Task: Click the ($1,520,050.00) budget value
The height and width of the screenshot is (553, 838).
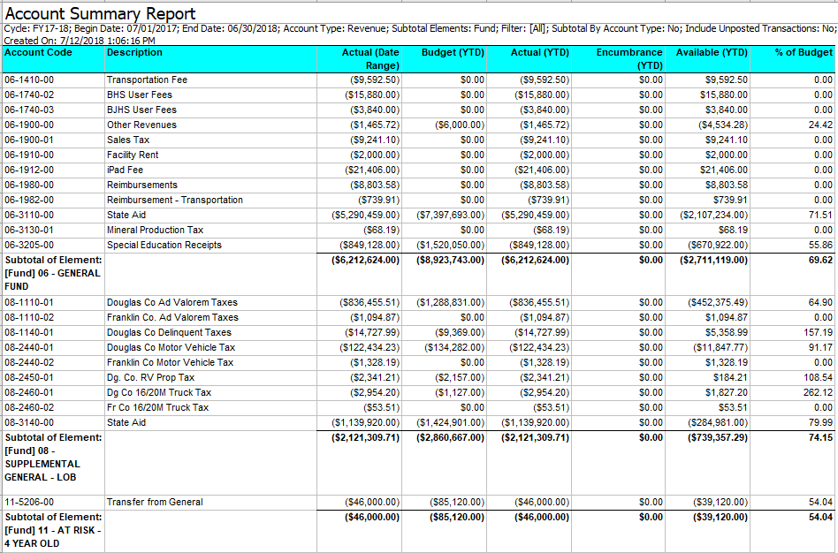Action: pyautogui.click(x=451, y=244)
